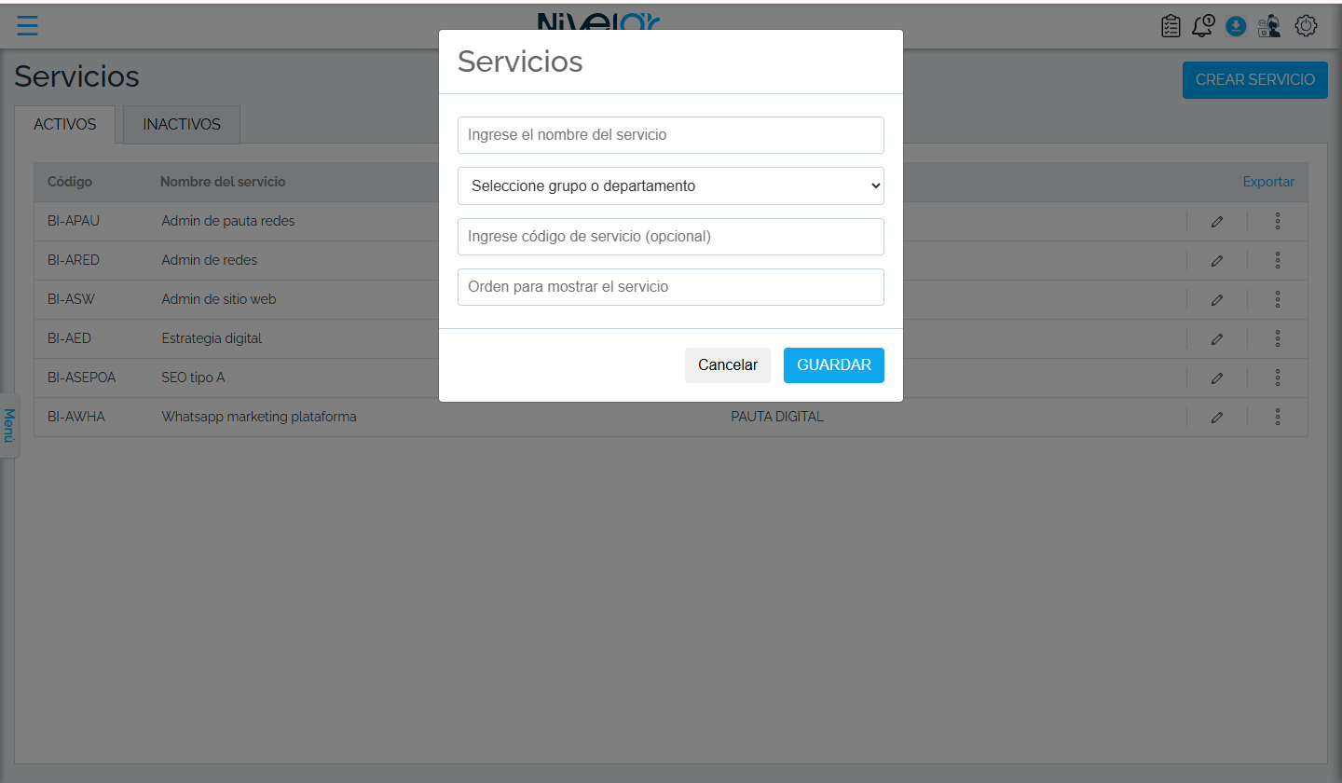Focus the service name input field

pos(671,135)
